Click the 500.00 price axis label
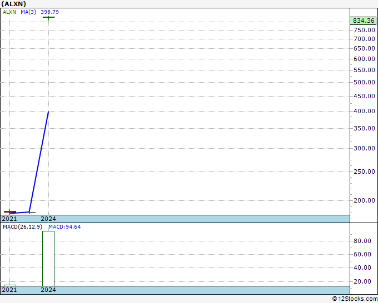This screenshot has width=378, height=303. pyautogui.click(x=364, y=82)
